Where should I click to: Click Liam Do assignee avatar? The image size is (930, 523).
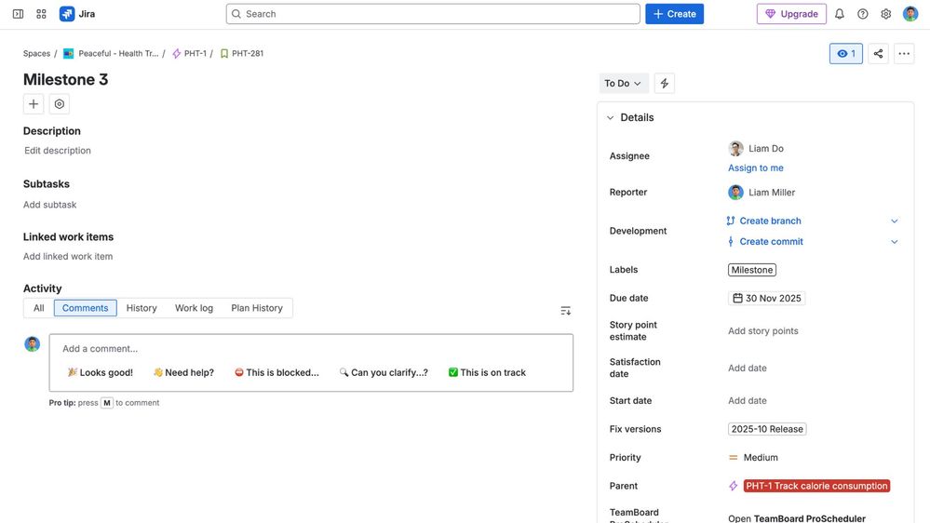pyautogui.click(x=735, y=148)
